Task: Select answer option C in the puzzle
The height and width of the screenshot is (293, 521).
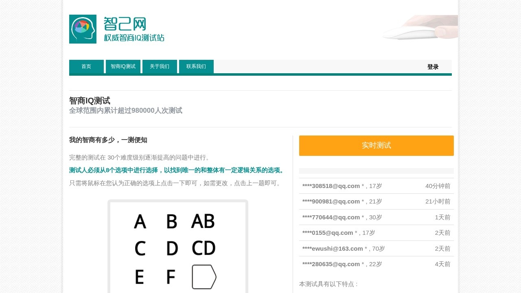Action: [x=140, y=249]
